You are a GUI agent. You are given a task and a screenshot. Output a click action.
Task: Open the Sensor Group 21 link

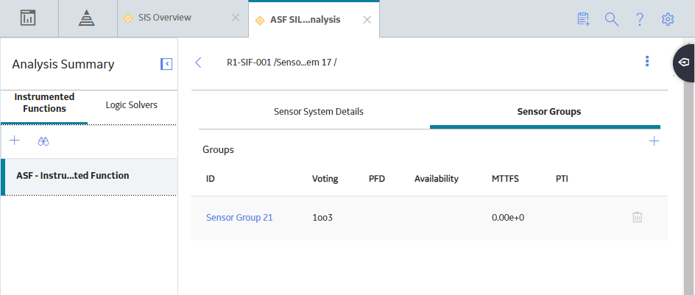click(x=239, y=218)
